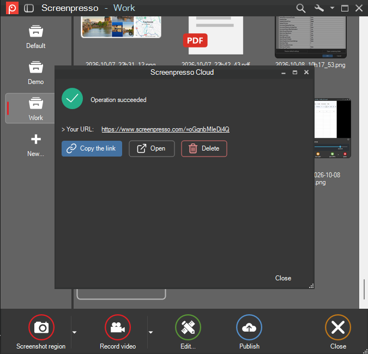Follow the screenpresso.com shared URL link

[x=165, y=129]
